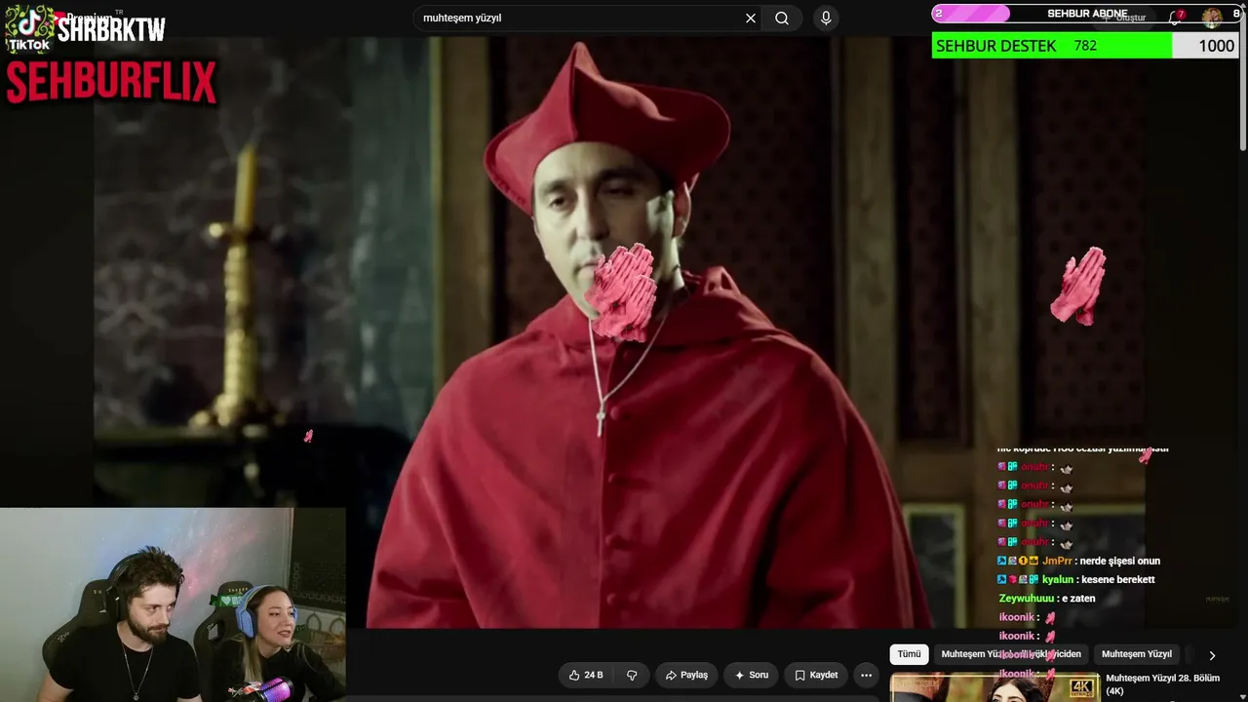Share the video via Paylaş
Viewport: 1248px width, 702px height.
(x=686, y=675)
